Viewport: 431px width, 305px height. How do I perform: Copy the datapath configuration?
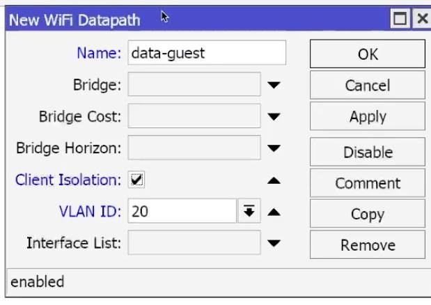pos(368,214)
